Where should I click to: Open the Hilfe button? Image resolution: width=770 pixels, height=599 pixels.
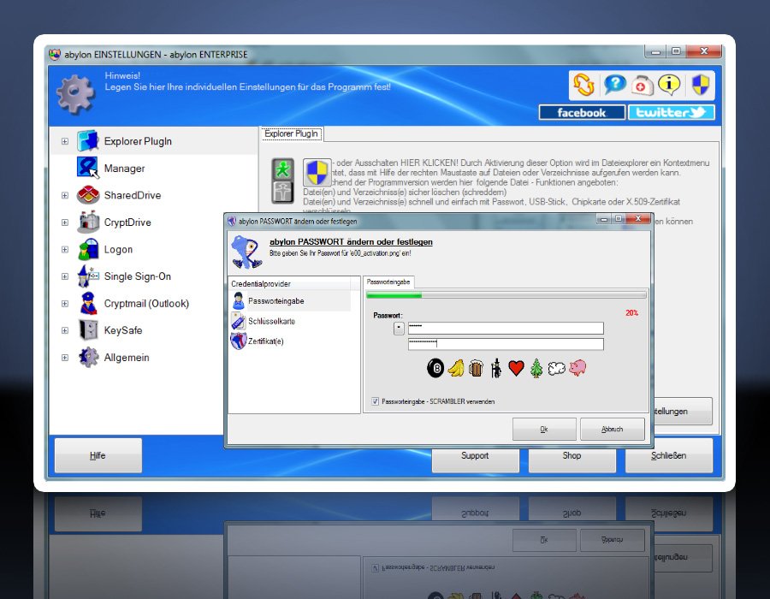point(98,455)
